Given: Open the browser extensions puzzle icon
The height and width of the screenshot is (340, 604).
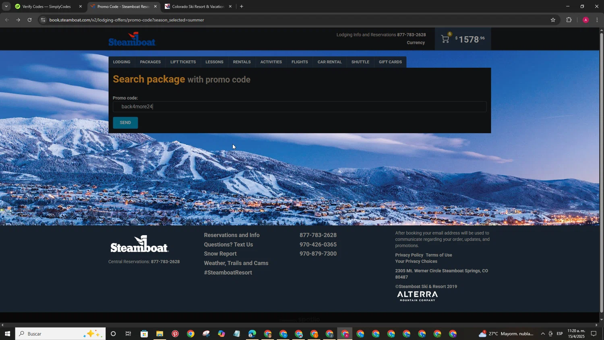Looking at the screenshot, I should (x=569, y=20).
